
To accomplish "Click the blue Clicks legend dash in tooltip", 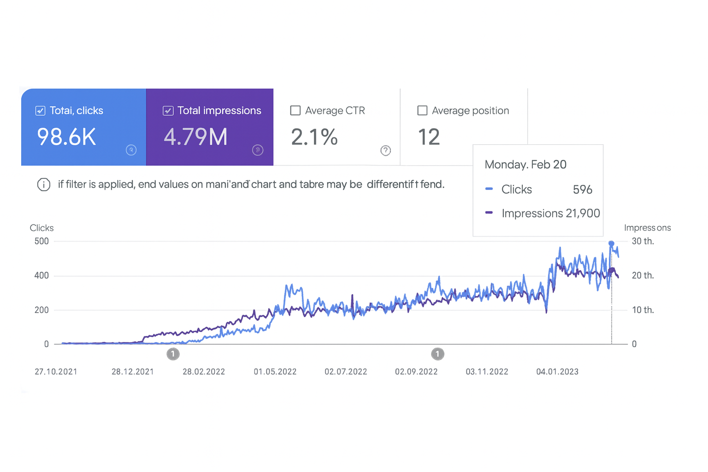I will [489, 189].
